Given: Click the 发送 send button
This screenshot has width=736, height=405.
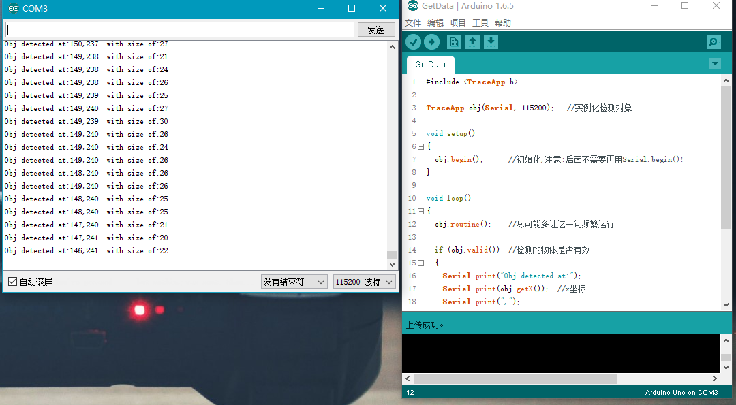Looking at the screenshot, I should (376, 30).
